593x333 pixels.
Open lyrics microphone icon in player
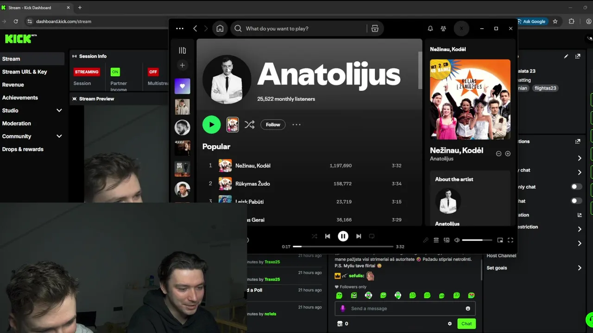[x=426, y=240]
